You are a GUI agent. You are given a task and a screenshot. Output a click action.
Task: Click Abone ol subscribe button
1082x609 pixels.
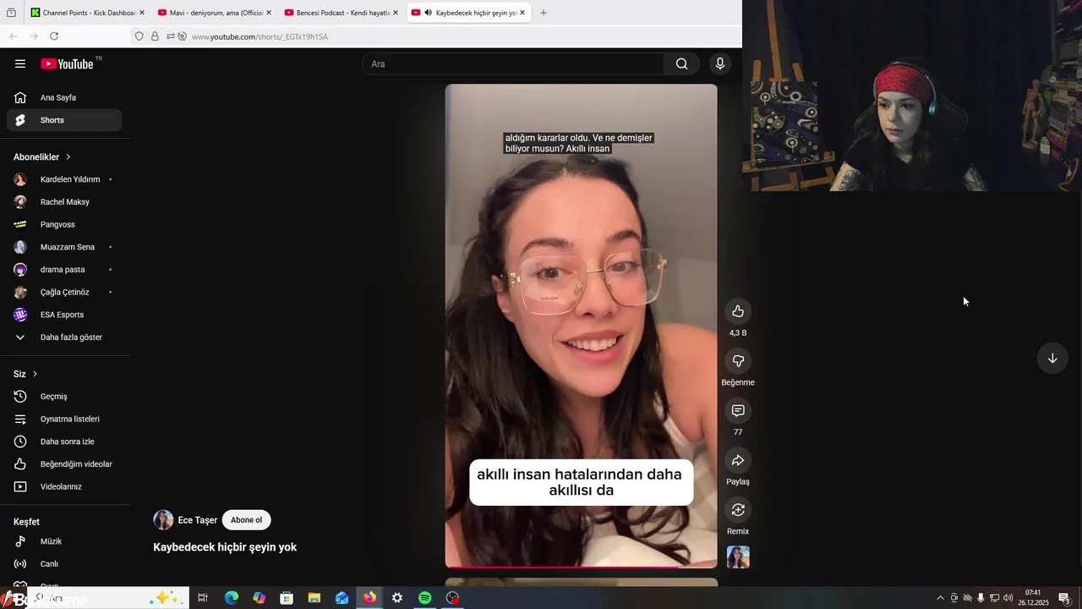(x=247, y=520)
